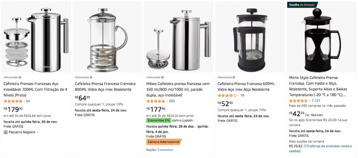Open the 3 tamanhos options link
Viewport: 358px width, 158px height.
point(165,150)
